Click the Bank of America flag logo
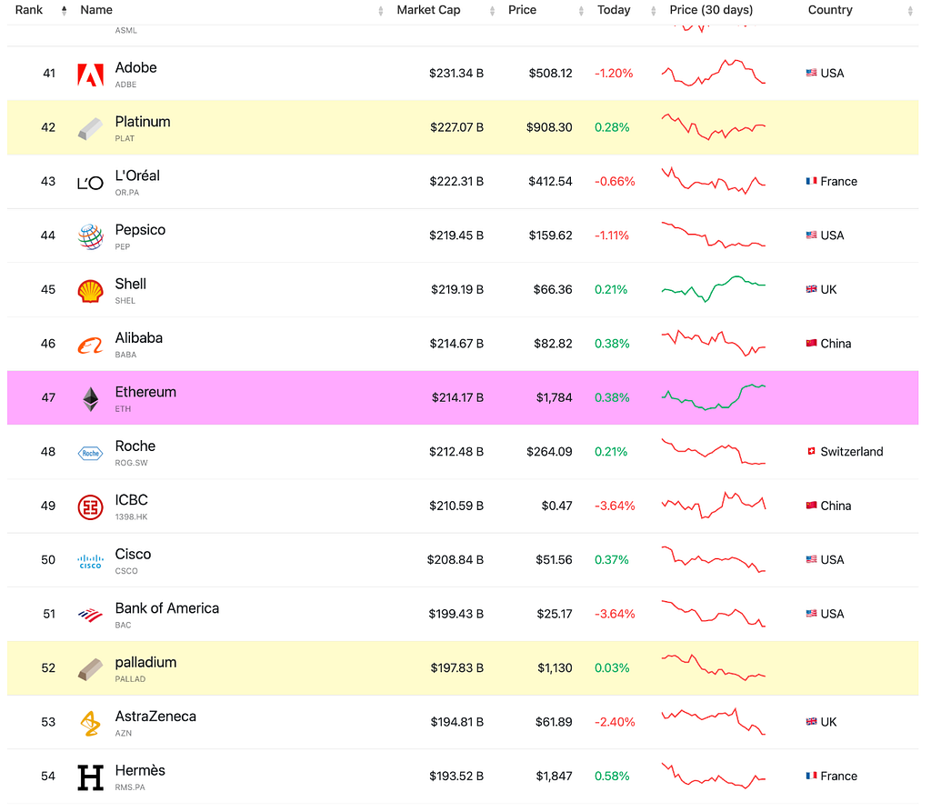Image resolution: width=931 pixels, height=812 pixels. 90,615
